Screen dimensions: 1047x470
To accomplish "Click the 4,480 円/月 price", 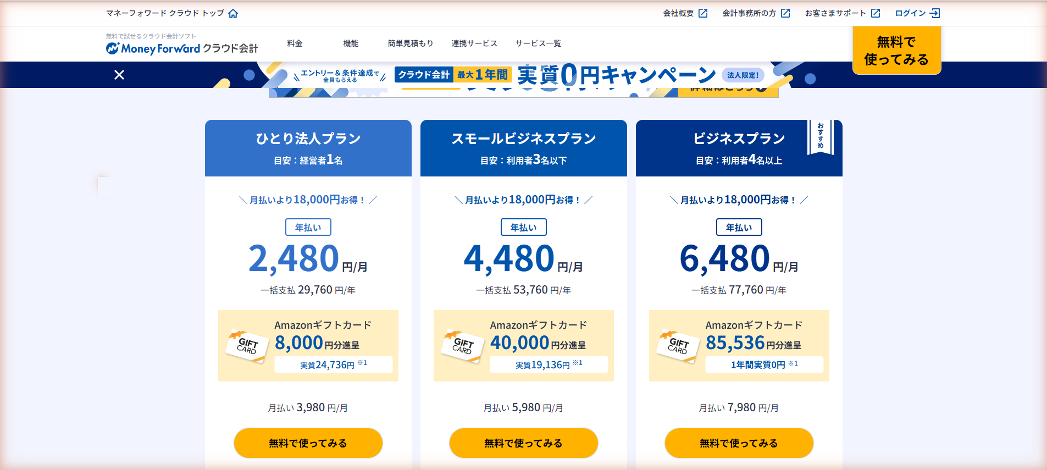I will click(523, 259).
